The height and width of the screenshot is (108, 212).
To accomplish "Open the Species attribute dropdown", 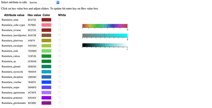I will 44,2.
